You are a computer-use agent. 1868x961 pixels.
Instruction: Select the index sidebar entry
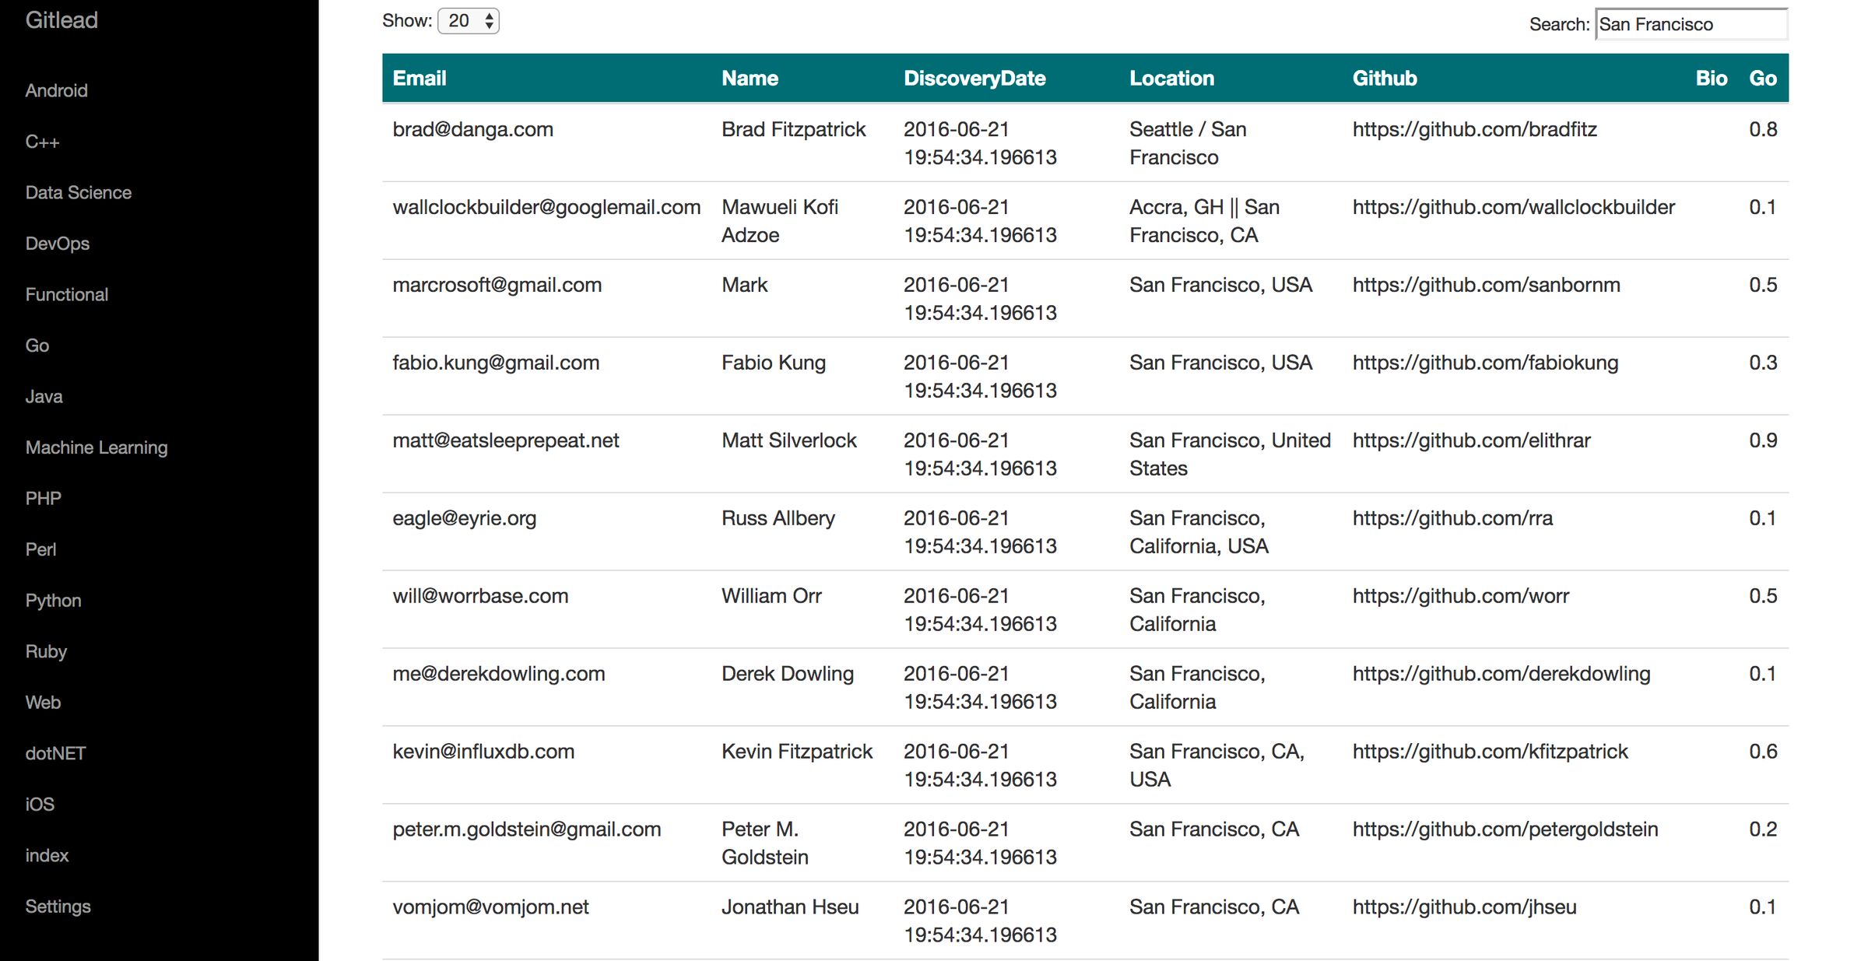click(x=47, y=855)
